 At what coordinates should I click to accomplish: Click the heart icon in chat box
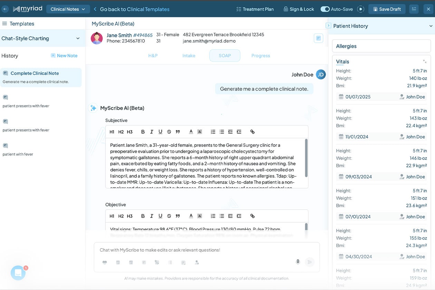point(105,262)
